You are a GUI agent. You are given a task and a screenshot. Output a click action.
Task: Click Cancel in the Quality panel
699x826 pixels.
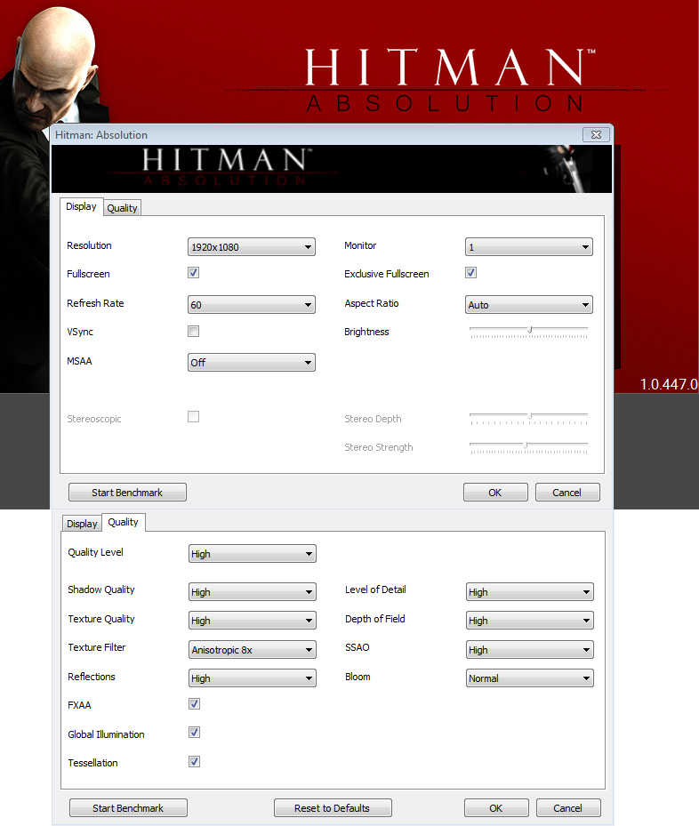[568, 808]
